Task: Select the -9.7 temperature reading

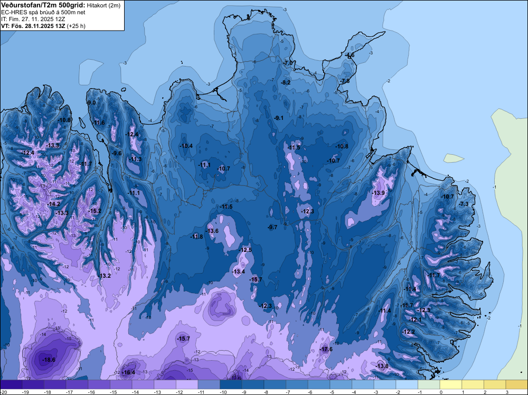Action: 272,227
